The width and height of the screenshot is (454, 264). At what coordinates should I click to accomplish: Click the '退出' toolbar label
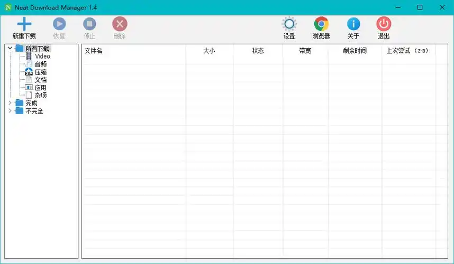pos(384,36)
